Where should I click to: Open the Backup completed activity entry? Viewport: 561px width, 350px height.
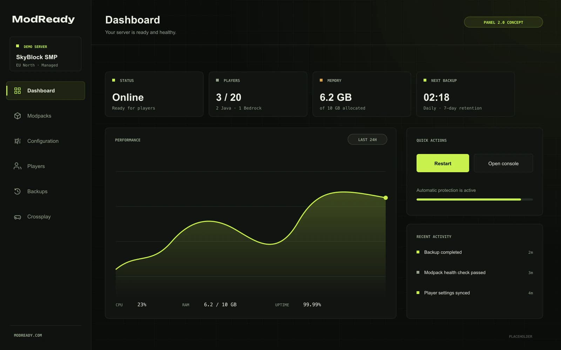coord(475,252)
